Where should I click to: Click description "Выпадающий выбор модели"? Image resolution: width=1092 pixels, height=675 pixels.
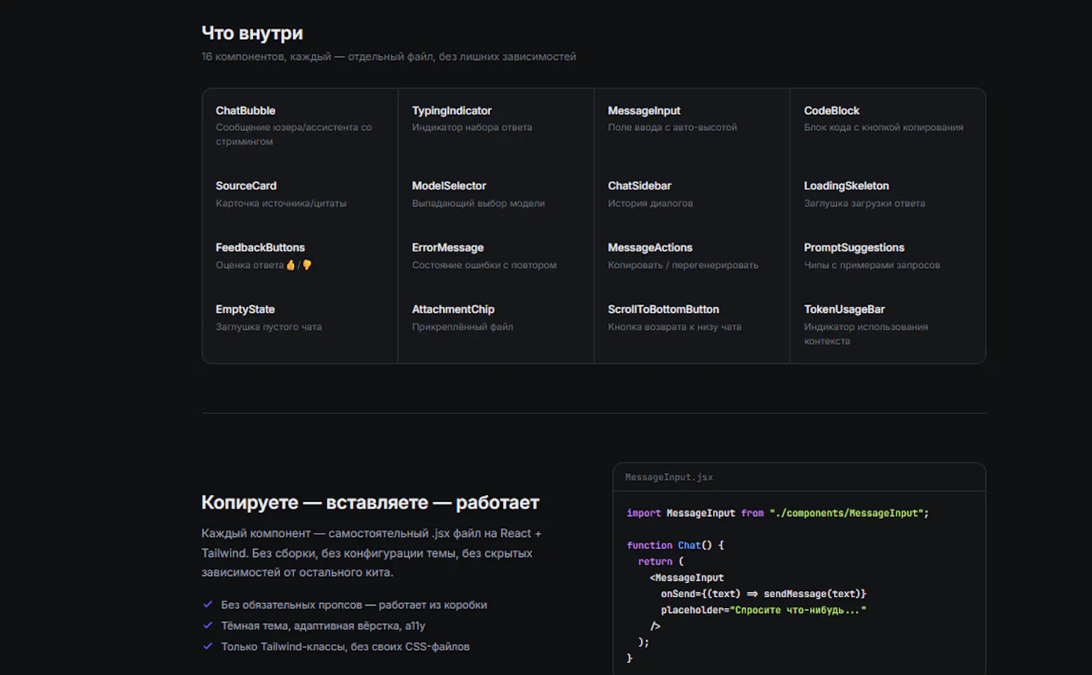coord(478,203)
